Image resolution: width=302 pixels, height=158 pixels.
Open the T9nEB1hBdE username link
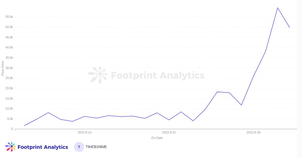96,147
